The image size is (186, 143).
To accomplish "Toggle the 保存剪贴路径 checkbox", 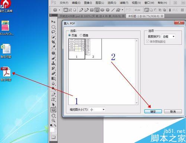I will coord(148,41).
